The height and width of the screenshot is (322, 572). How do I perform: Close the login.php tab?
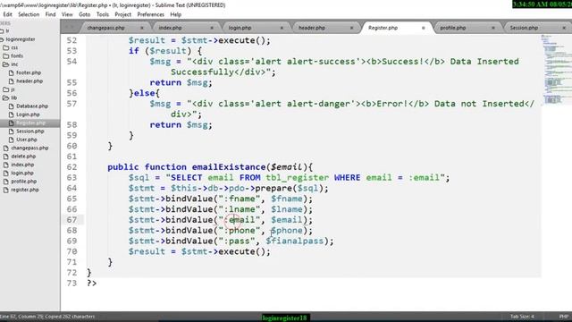(x=282, y=28)
